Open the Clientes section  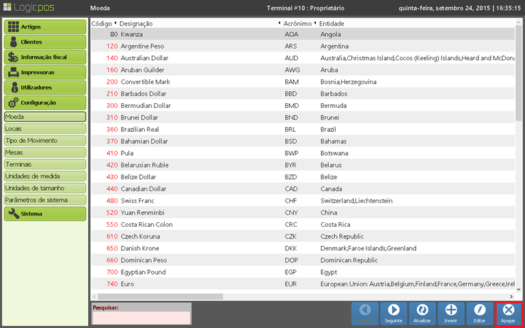[x=45, y=42]
